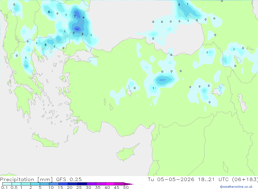Viewport: 258px width, 189px height.
Task: Select the 35–40 mm purple legend swatch
Action: pyautogui.click(x=101, y=184)
